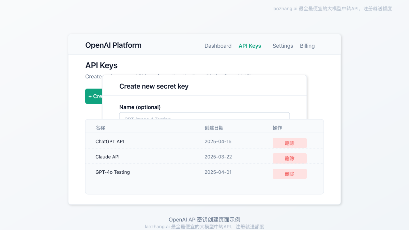Select the API Keys nav tab

[250, 46]
